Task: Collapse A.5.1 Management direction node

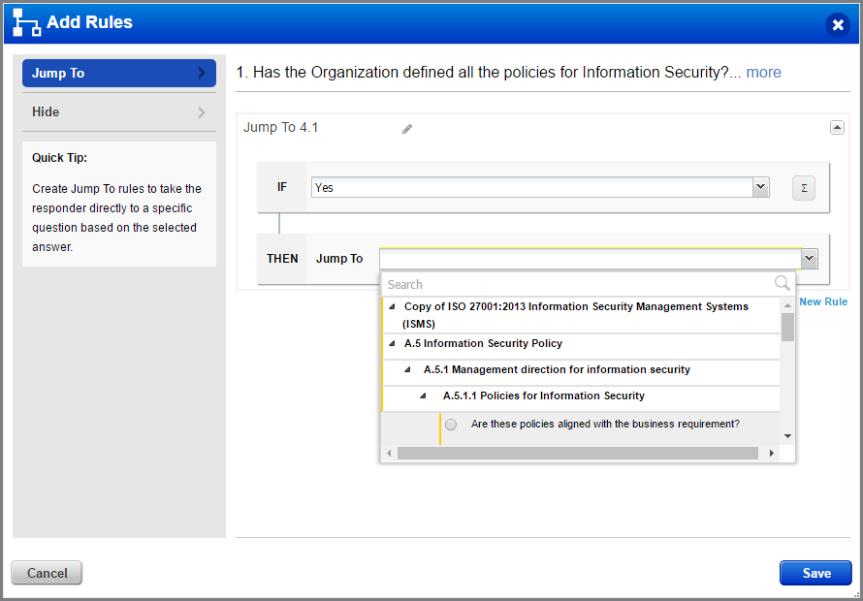Action: (407, 370)
